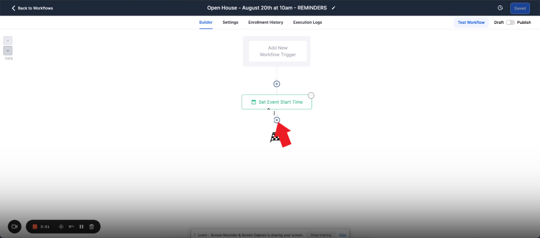
Task: Click Test Workflow button
Action: click(x=471, y=22)
